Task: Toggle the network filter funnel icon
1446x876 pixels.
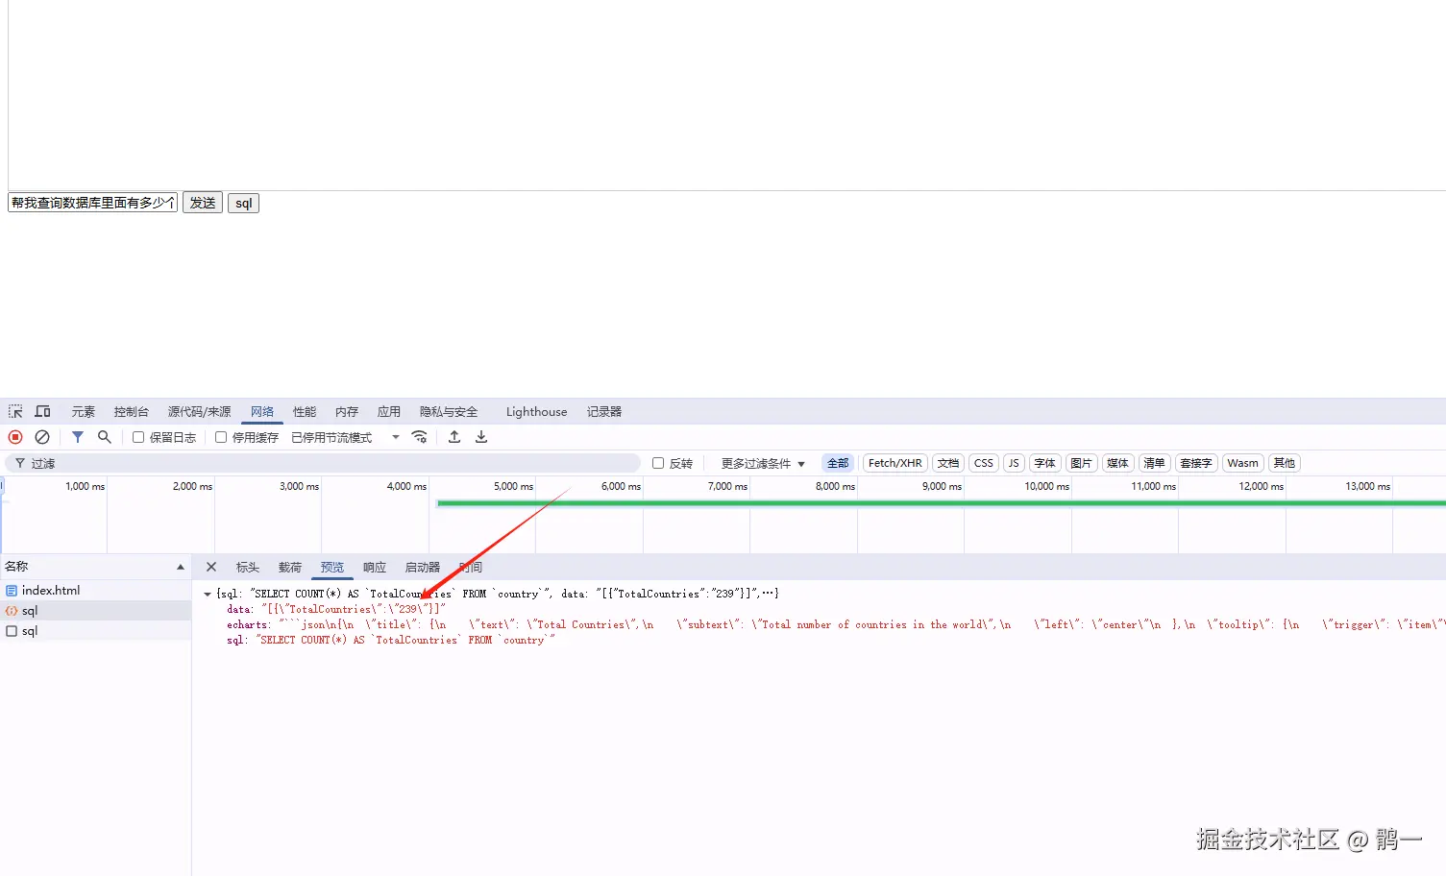Action: pyautogui.click(x=78, y=437)
